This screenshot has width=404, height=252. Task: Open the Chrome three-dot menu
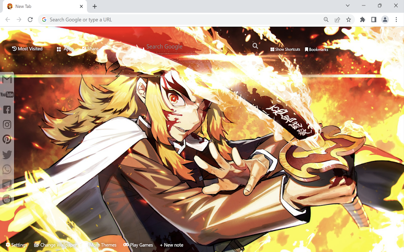click(396, 20)
